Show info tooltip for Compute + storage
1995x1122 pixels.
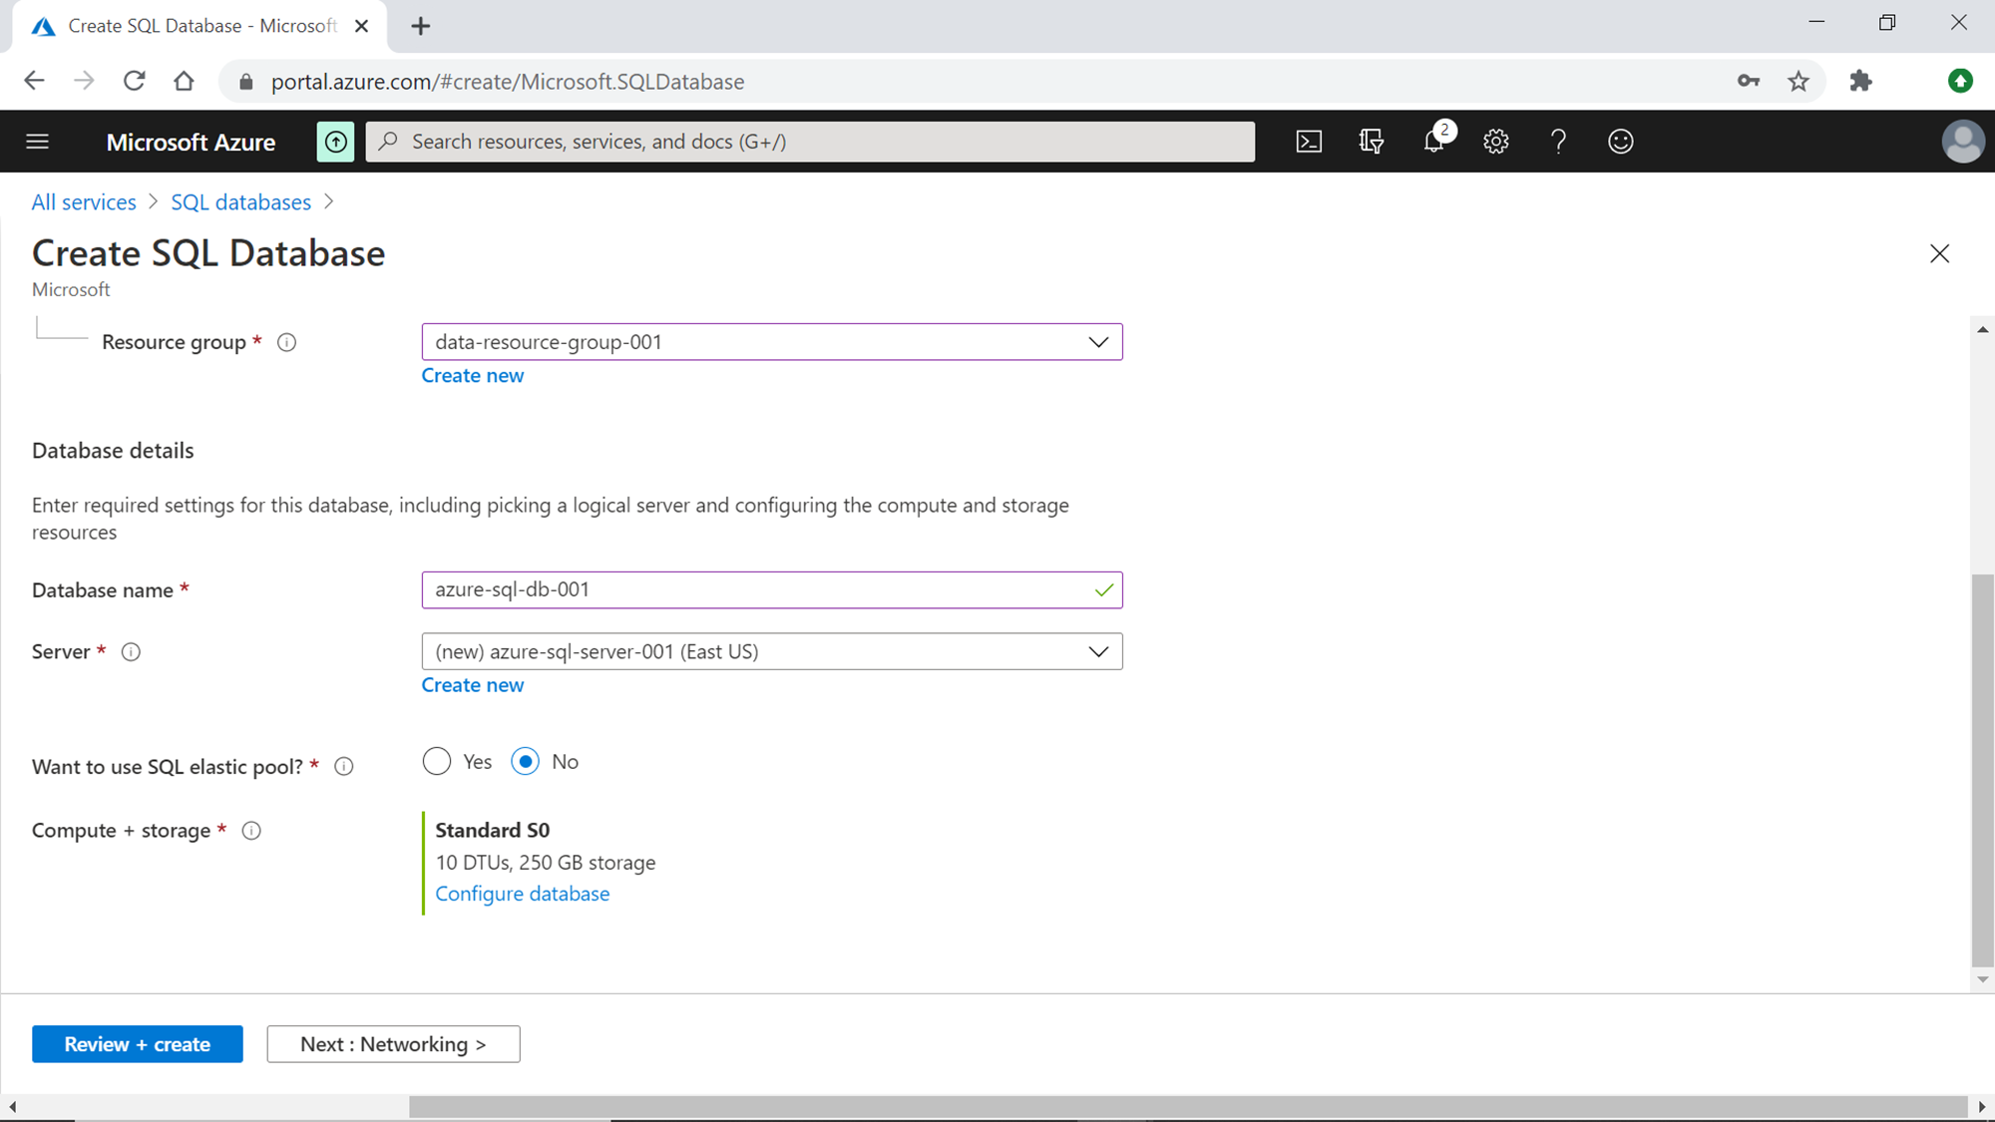(251, 831)
